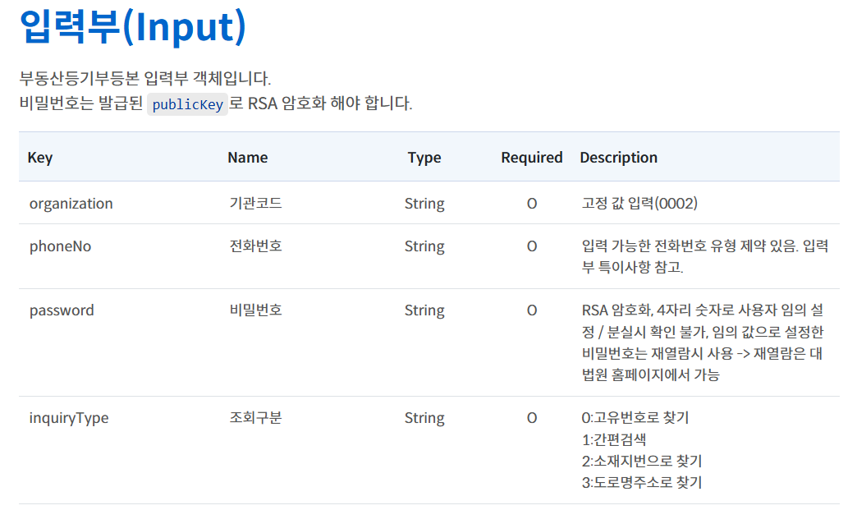The width and height of the screenshot is (857, 510).
Task: Click the 기관코드 name cell
Action: pos(255,204)
